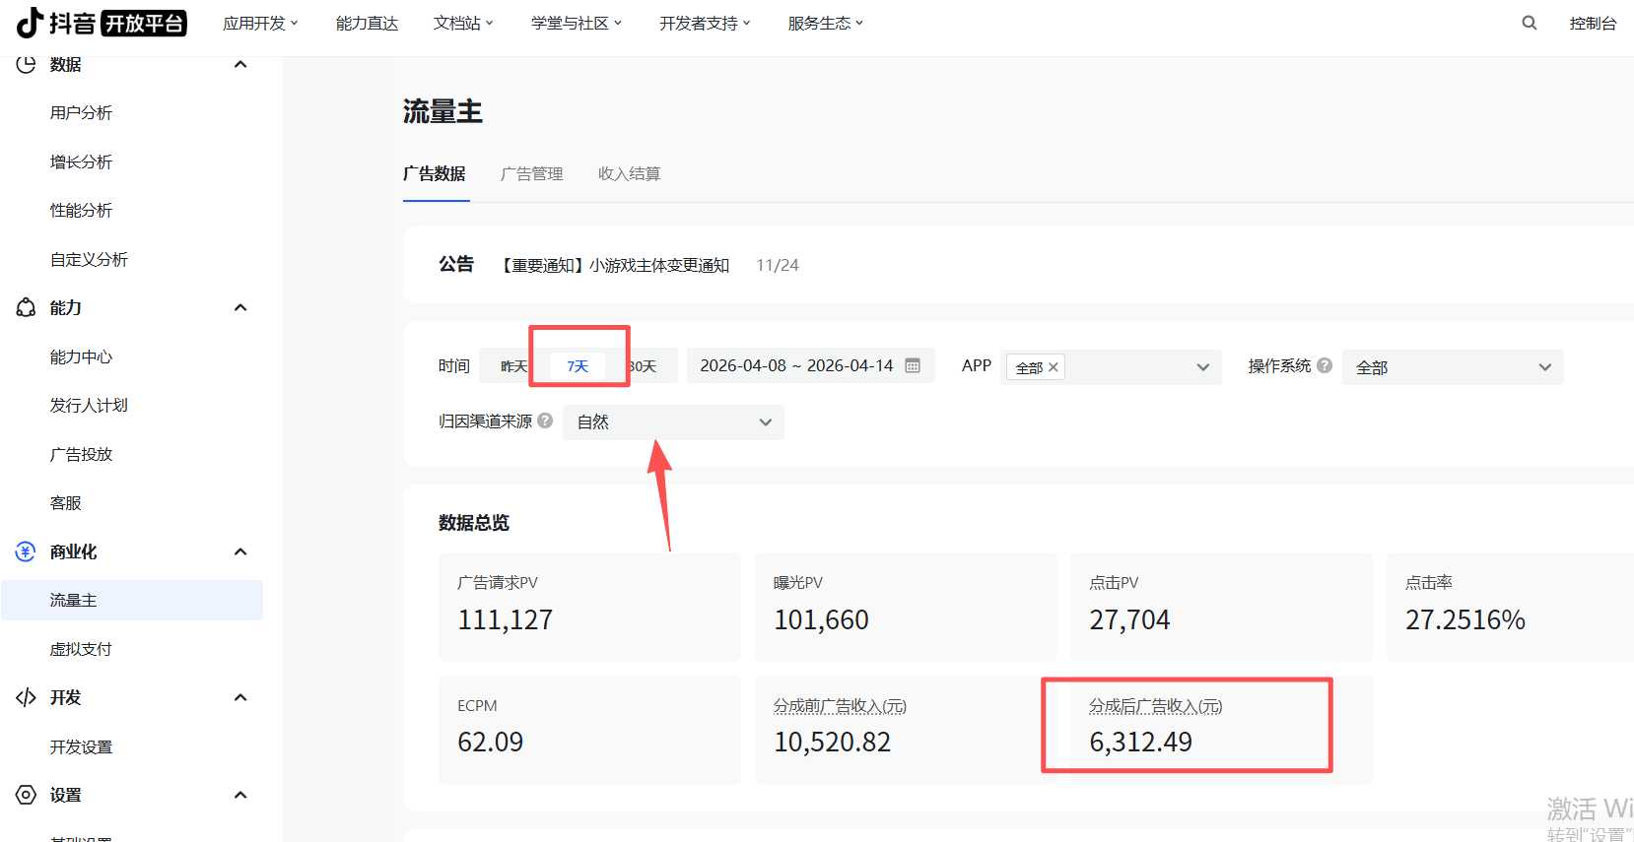This screenshot has width=1634, height=842.
Task: Remove the 全部 tag in APP filter
Action: click(1053, 367)
